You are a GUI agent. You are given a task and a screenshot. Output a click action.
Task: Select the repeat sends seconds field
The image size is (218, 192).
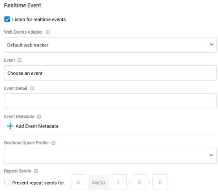[x=160, y=182]
